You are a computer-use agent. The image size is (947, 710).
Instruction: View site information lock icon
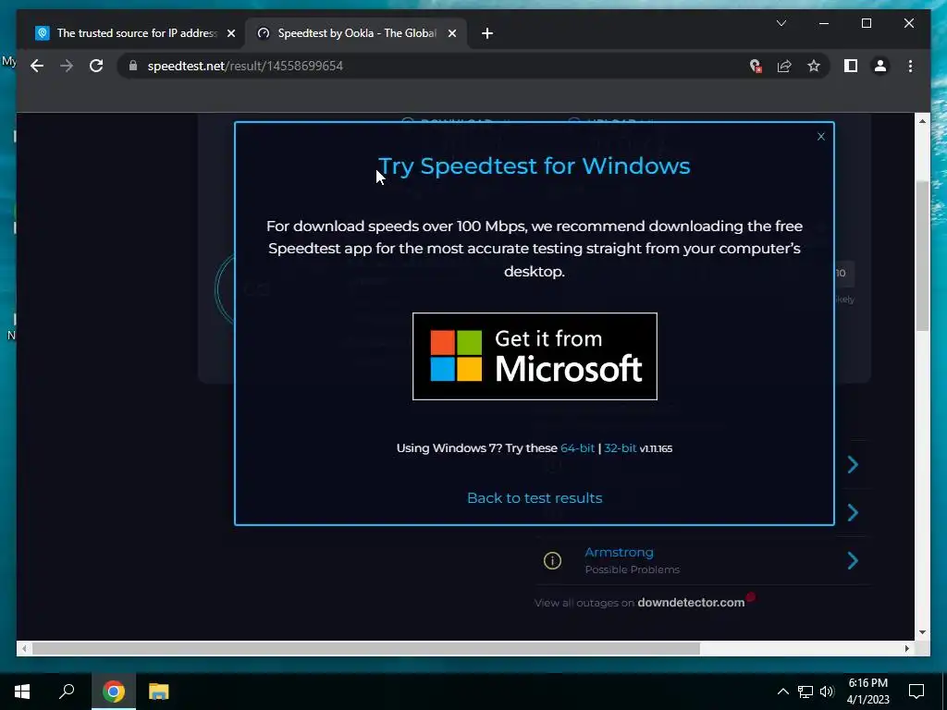[133, 66]
